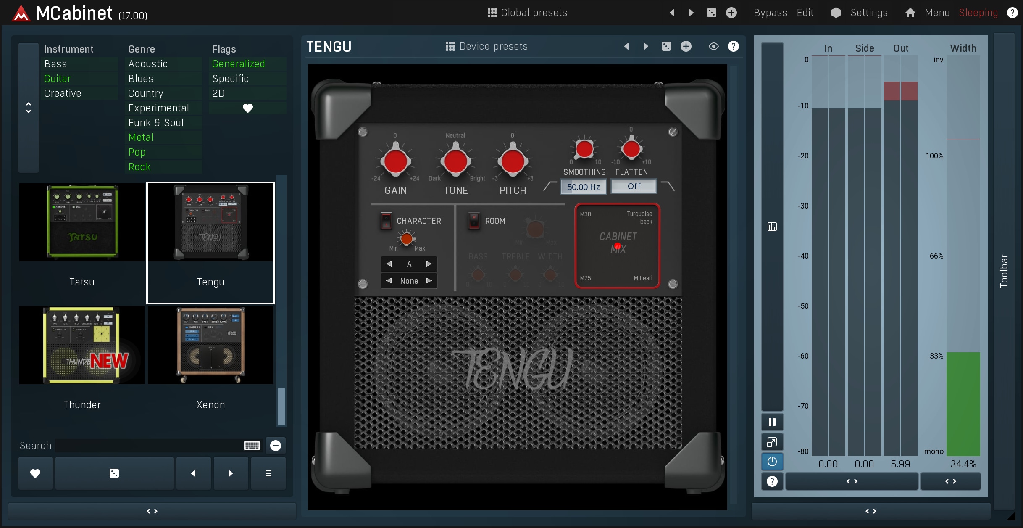Click the red GAIN knob
The image size is (1023, 528).
coord(395,161)
